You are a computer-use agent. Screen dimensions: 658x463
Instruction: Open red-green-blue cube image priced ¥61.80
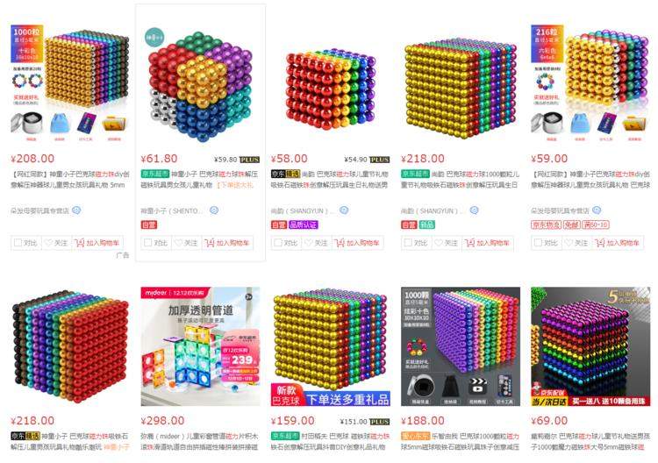(201, 84)
